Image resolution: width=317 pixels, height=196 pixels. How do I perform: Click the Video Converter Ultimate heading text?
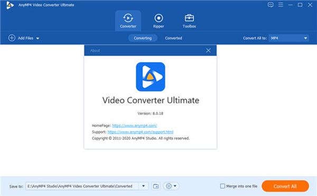tap(151, 100)
